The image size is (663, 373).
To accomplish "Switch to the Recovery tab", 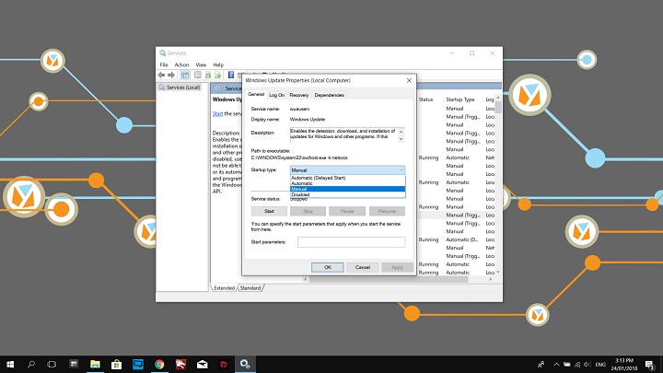I will click(x=299, y=95).
